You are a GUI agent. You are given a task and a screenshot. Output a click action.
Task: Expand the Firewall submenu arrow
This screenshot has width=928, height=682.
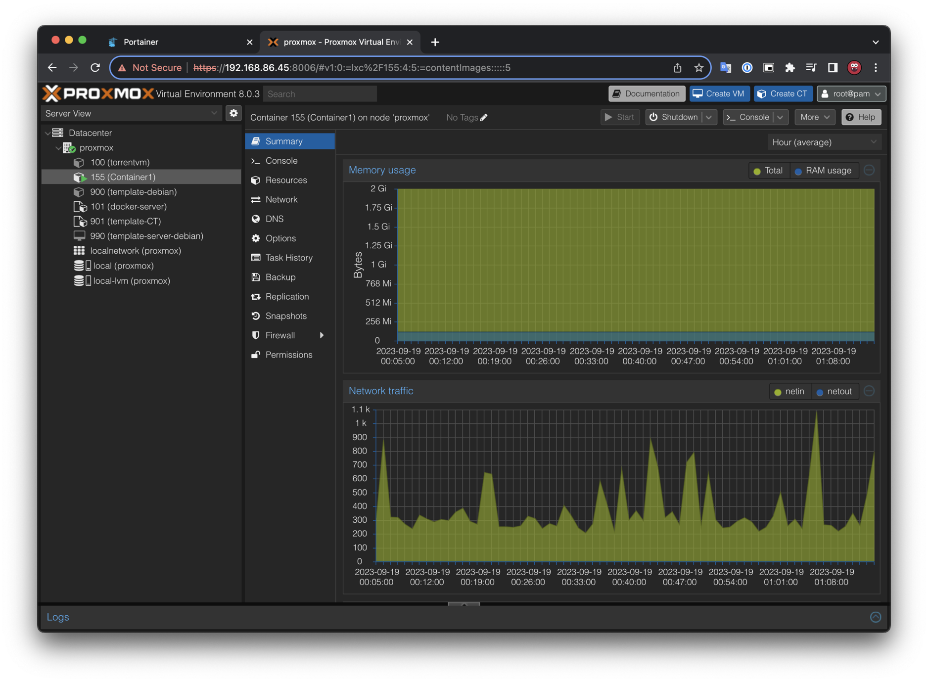[322, 335]
